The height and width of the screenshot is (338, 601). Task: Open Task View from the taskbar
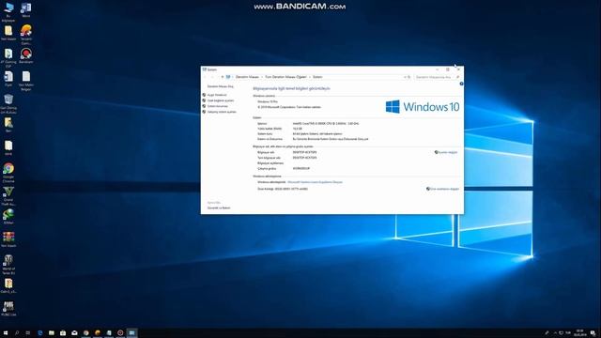coord(28,333)
